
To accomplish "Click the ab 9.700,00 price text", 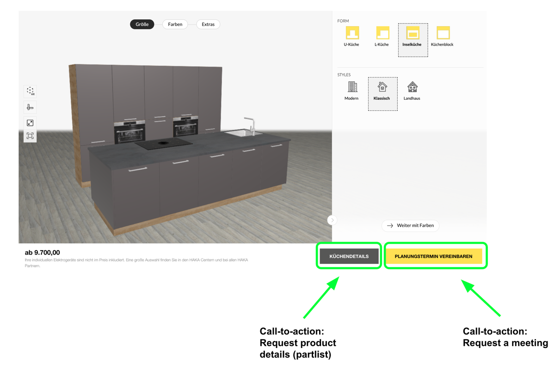I will (42, 252).
